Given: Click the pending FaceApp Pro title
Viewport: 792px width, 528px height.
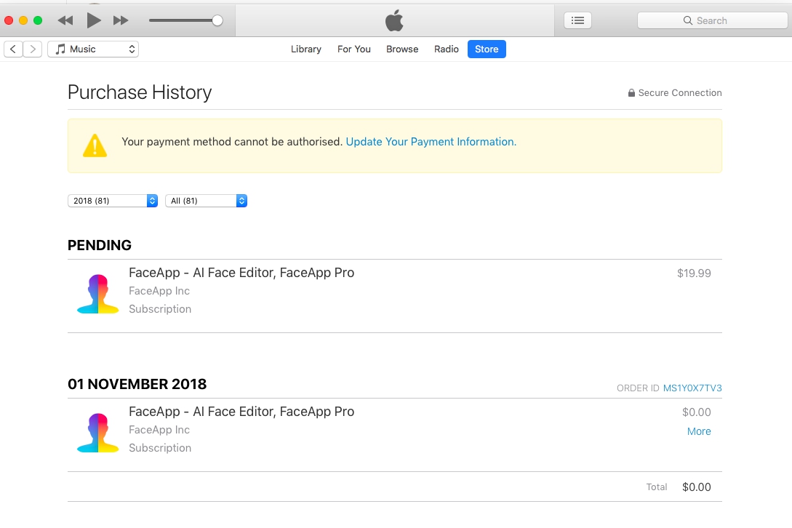Looking at the screenshot, I should [x=241, y=273].
